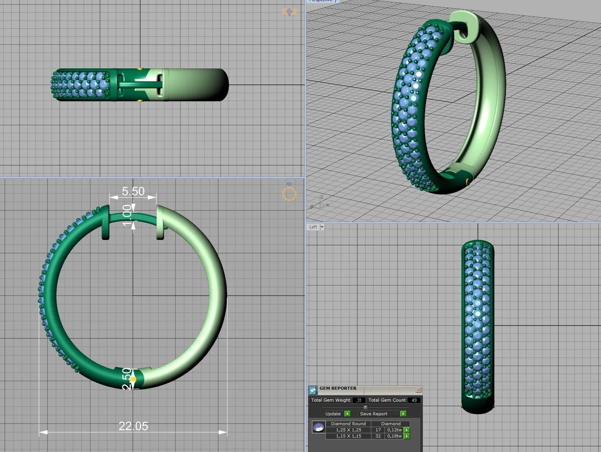Click top-view ring icon in top viewport

pyautogui.click(x=289, y=12)
